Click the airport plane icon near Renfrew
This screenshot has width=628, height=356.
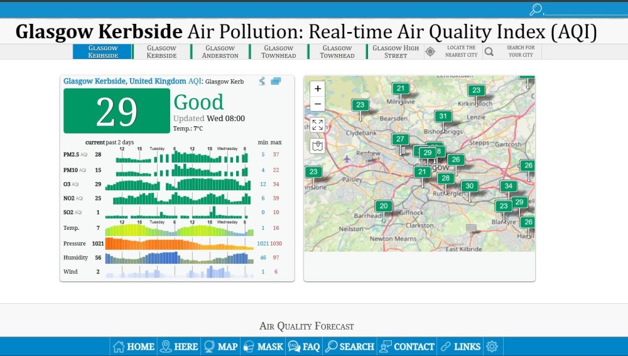pyautogui.click(x=347, y=159)
